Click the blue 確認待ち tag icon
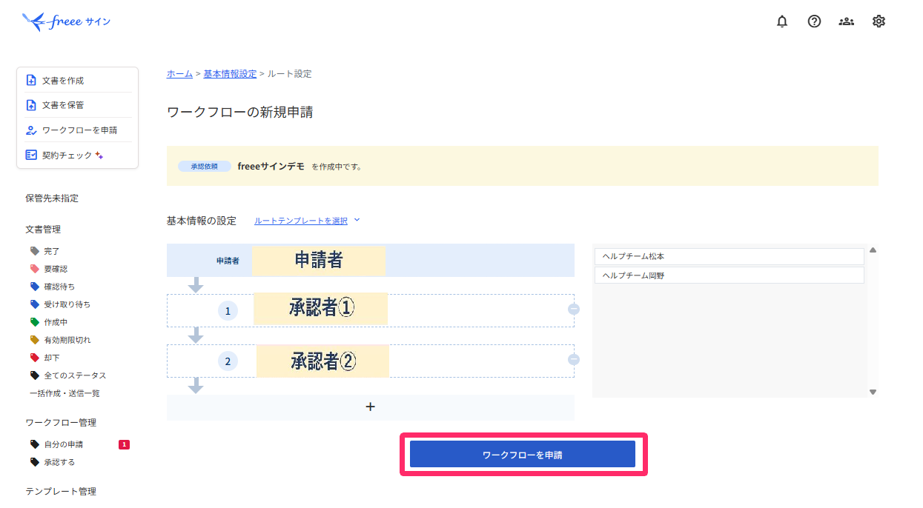 tap(34, 287)
